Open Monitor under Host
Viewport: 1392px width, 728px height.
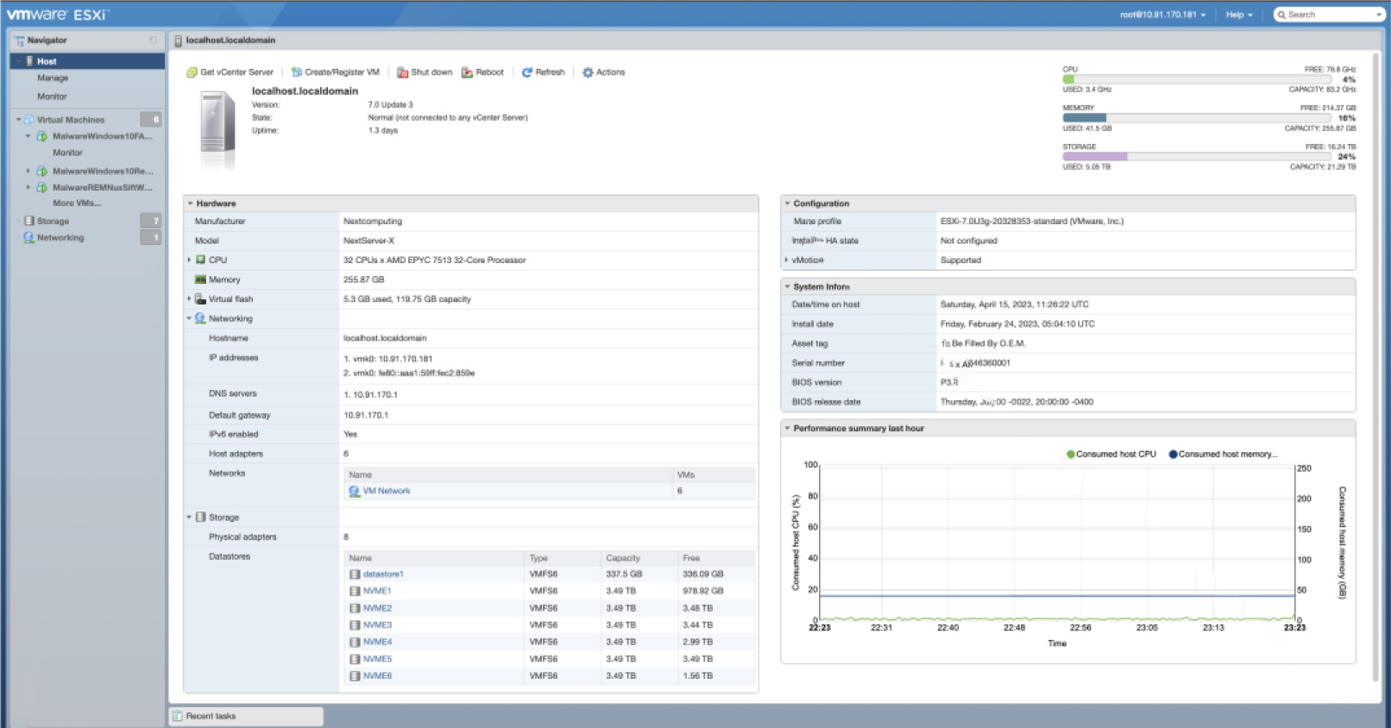coord(52,97)
